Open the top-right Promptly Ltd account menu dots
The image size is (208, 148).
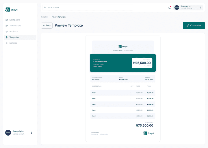[x=201, y=8]
